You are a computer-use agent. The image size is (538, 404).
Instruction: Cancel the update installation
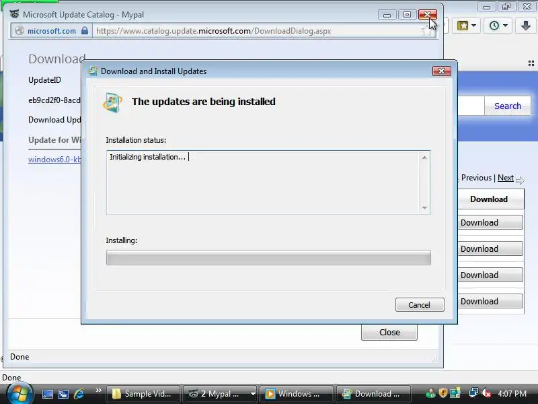pyautogui.click(x=420, y=305)
